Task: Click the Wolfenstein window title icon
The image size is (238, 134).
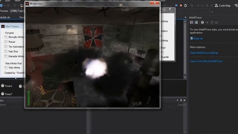Action: 27,4
